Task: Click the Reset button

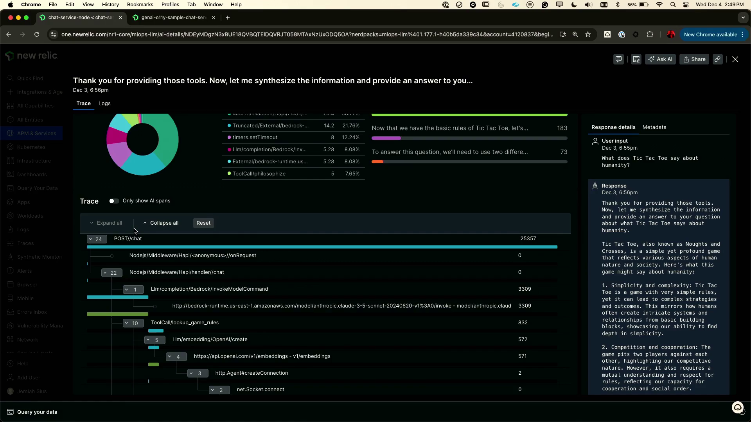Action: coord(203,223)
